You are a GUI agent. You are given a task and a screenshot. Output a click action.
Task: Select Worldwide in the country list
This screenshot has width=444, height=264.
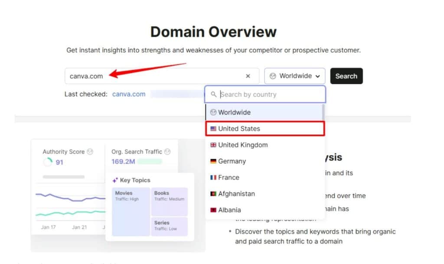coord(263,112)
